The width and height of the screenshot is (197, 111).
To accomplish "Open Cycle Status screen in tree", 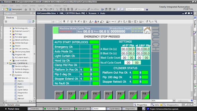I will [x=23, y=90].
